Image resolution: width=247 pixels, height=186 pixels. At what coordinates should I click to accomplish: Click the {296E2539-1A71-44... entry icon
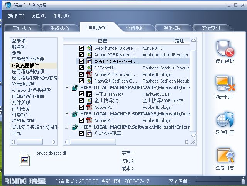tap(89, 61)
